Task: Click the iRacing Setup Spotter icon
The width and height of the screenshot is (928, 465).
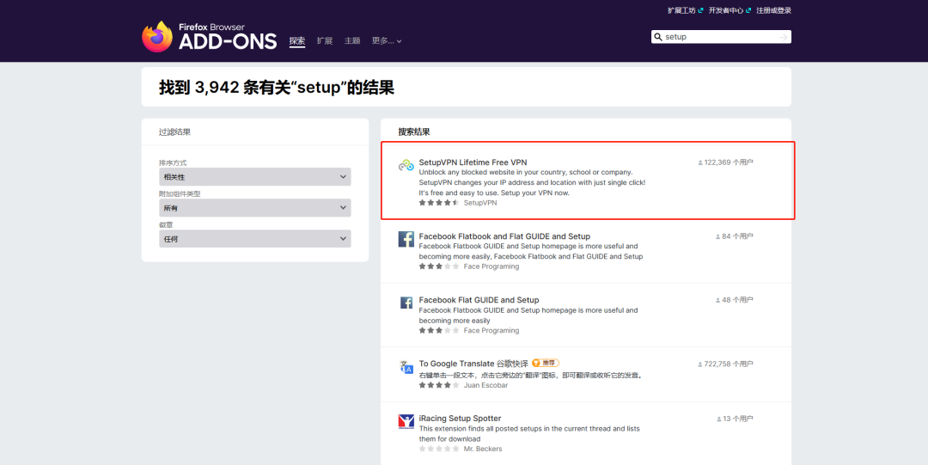Action: 406,421
